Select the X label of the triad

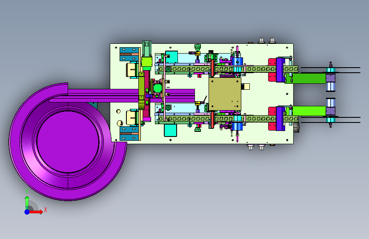pyautogui.click(x=46, y=210)
